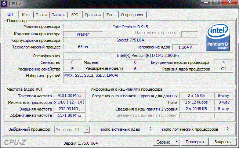This screenshot has height=148, width=239.
Task: Close CPU-Z with the title bar X
Action: point(229,2)
